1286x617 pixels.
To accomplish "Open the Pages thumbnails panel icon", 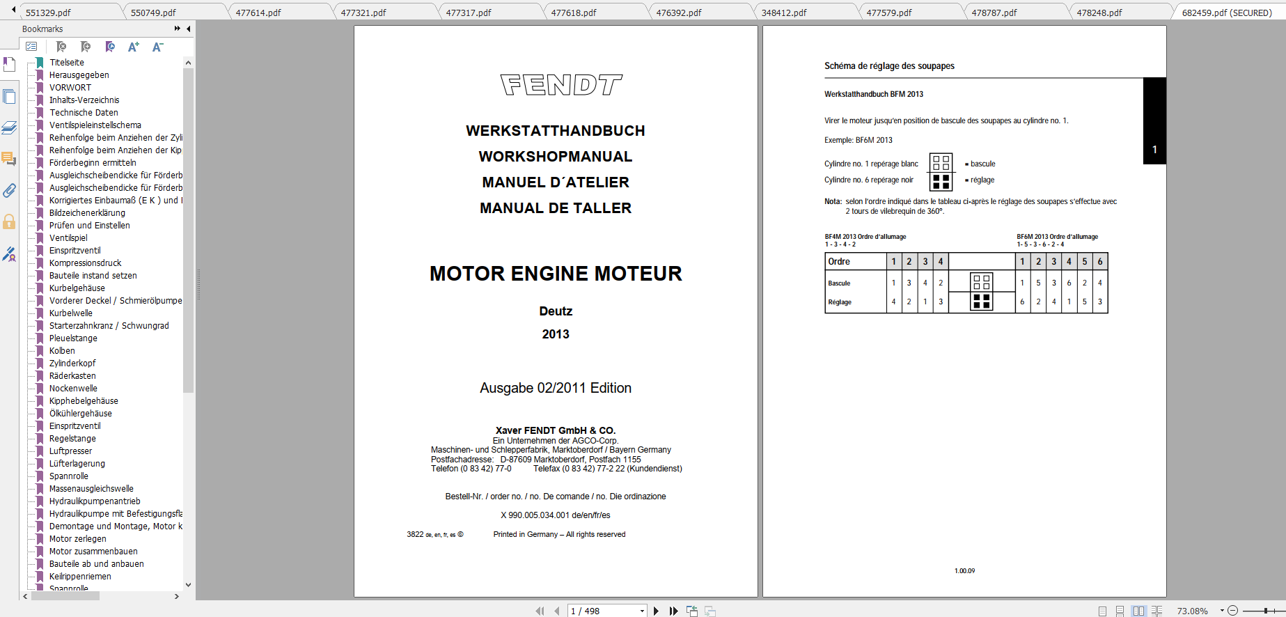I will click(x=9, y=97).
